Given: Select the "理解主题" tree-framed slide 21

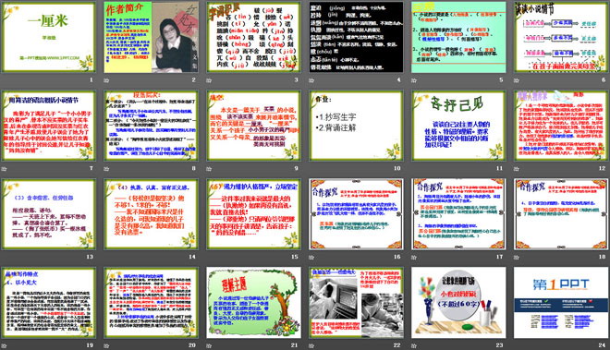Looking at the screenshot, I should (253, 302).
